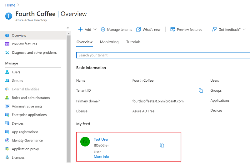
Task: Copy Test User's object ID
Action: 162,145
